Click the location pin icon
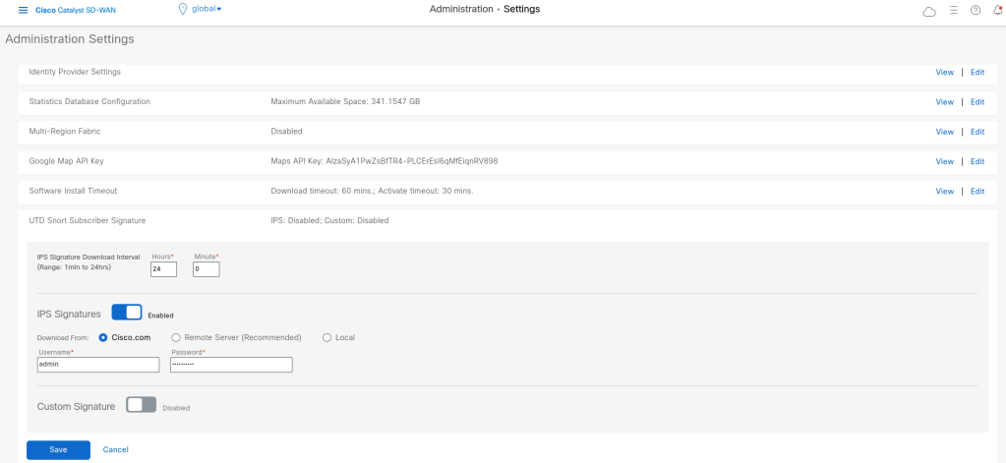Image resolution: width=1006 pixels, height=463 pixels. coord(182,9)
